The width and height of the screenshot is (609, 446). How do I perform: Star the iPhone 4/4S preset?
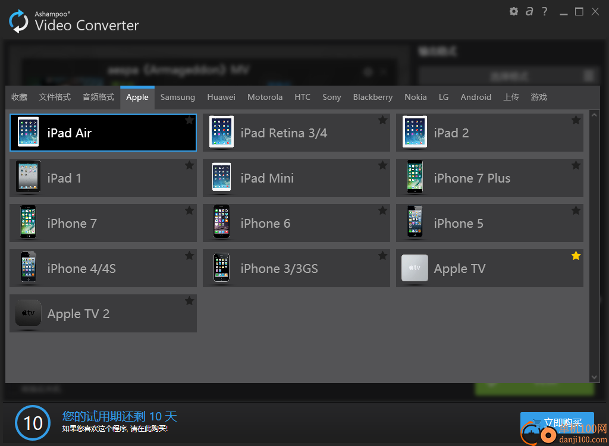pos(189,255)
